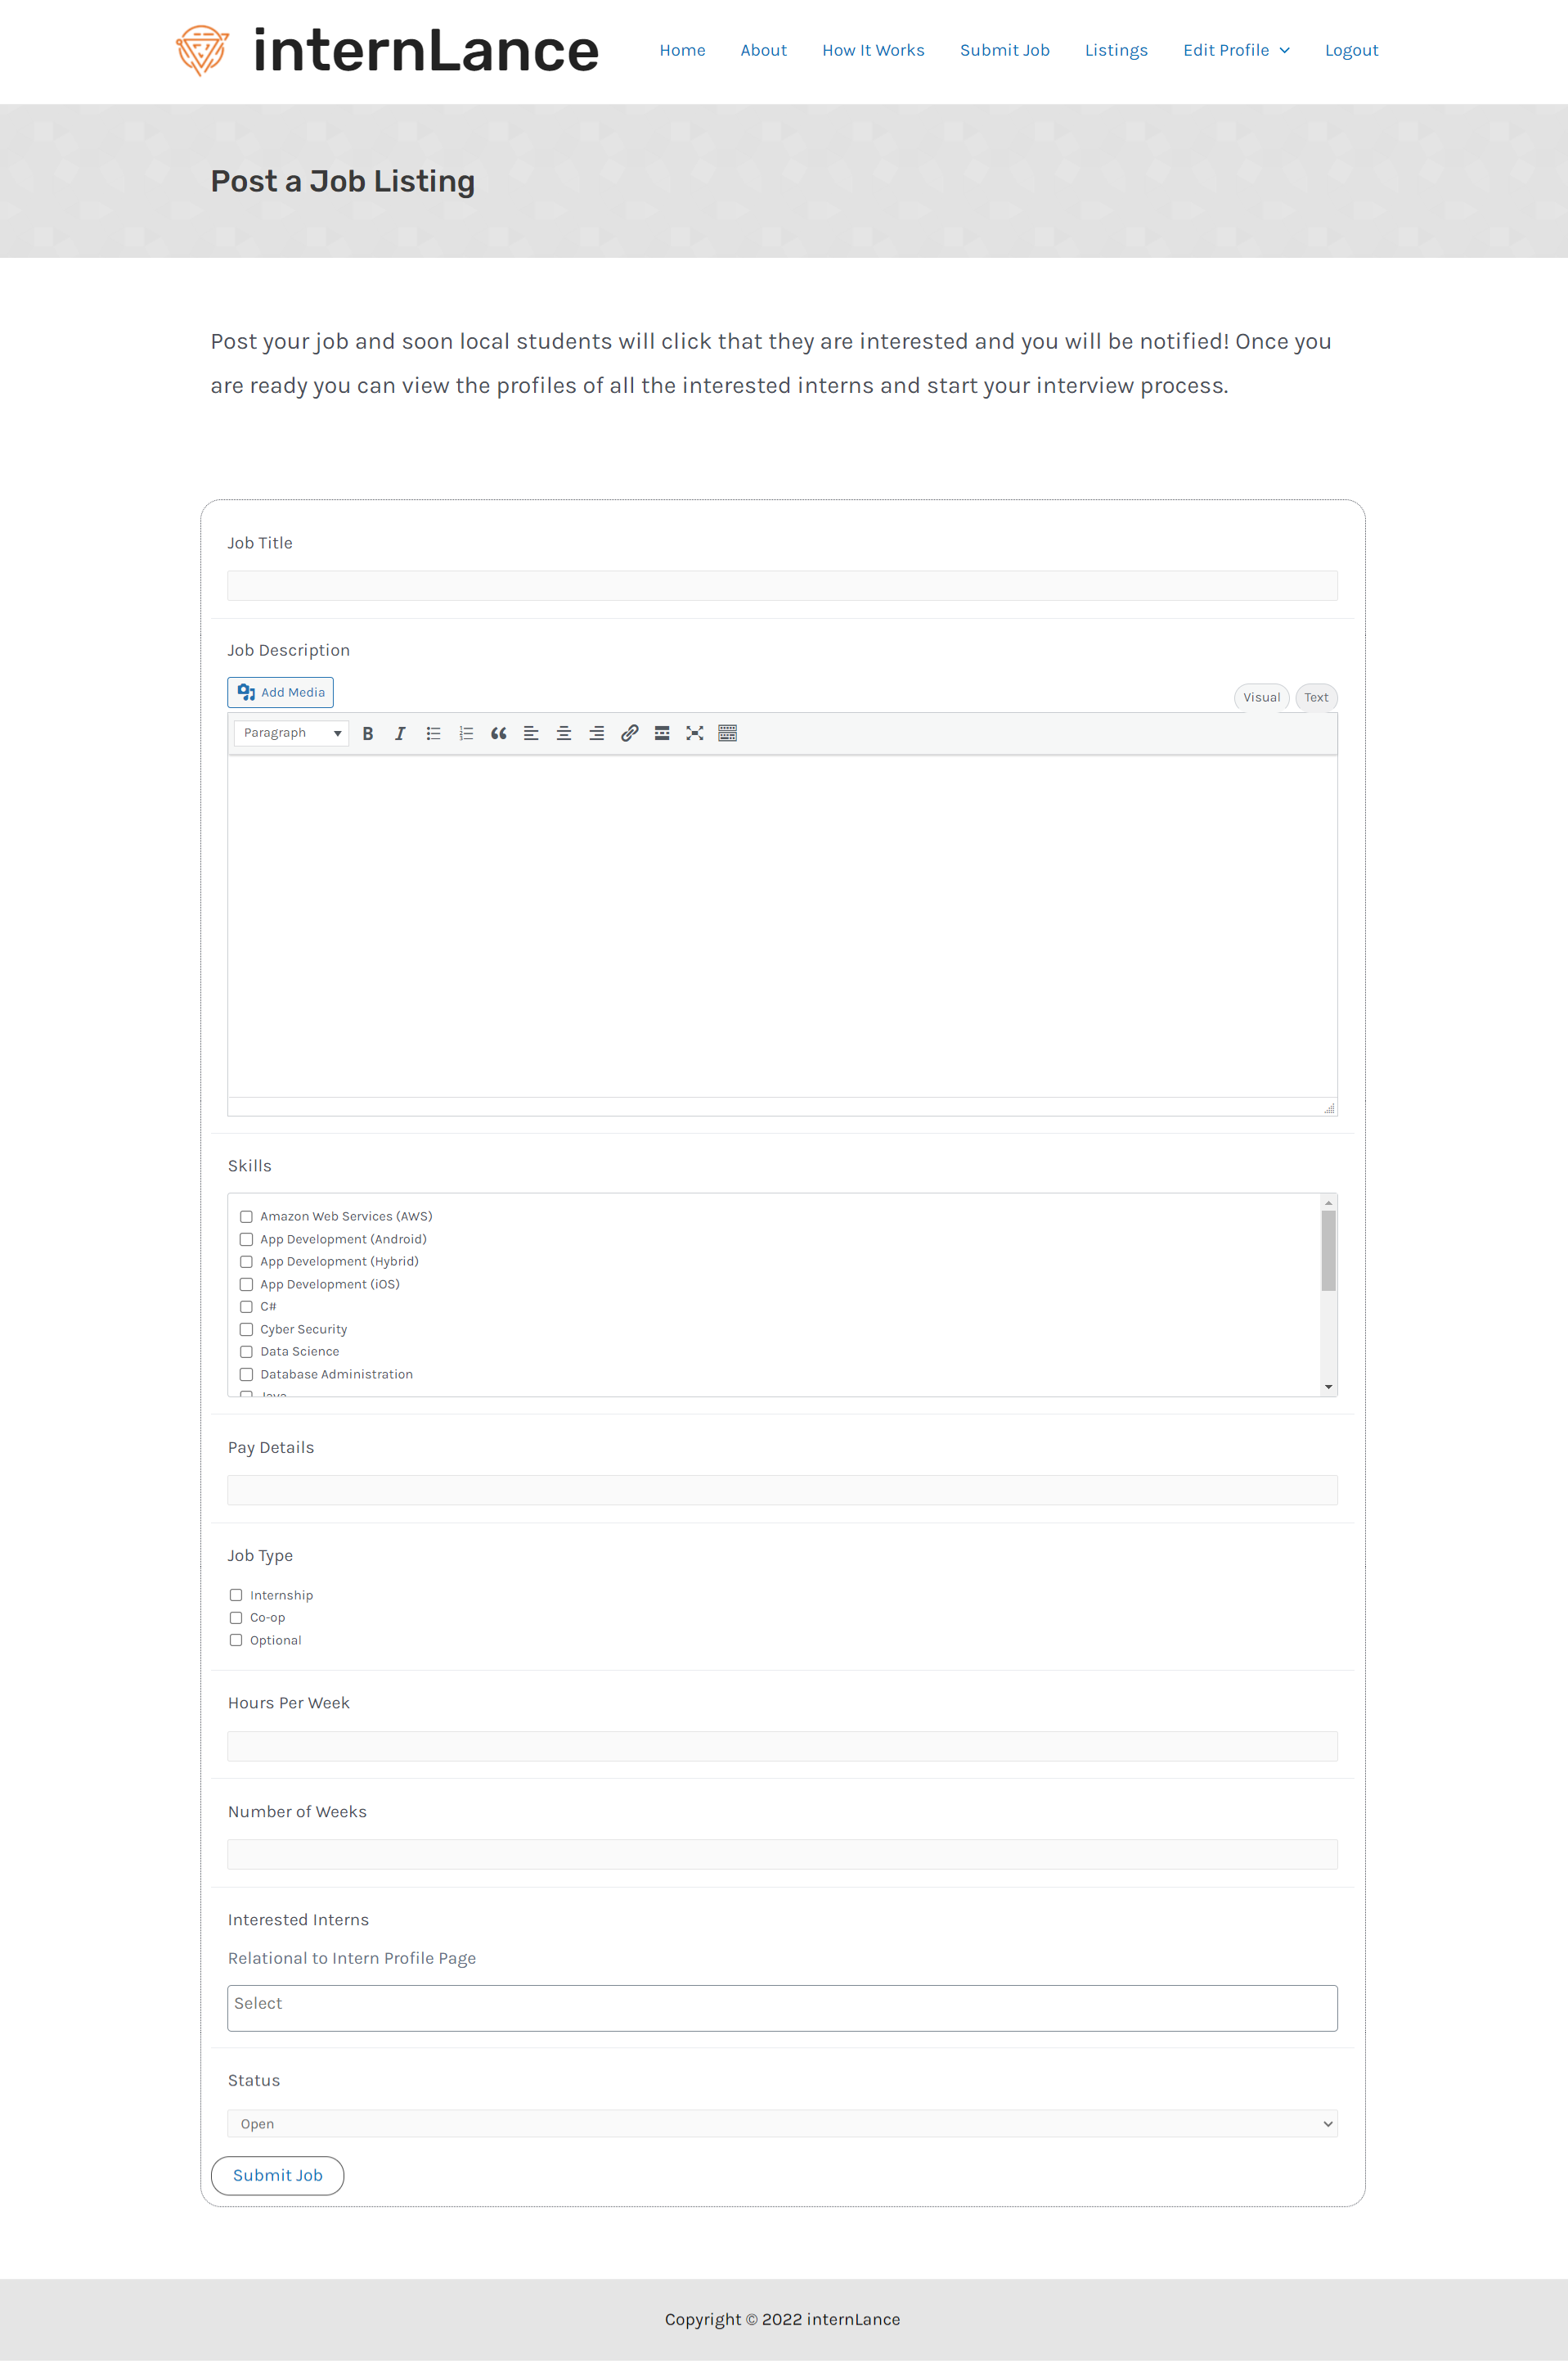
Task: Open the About page
Action: 763,51
